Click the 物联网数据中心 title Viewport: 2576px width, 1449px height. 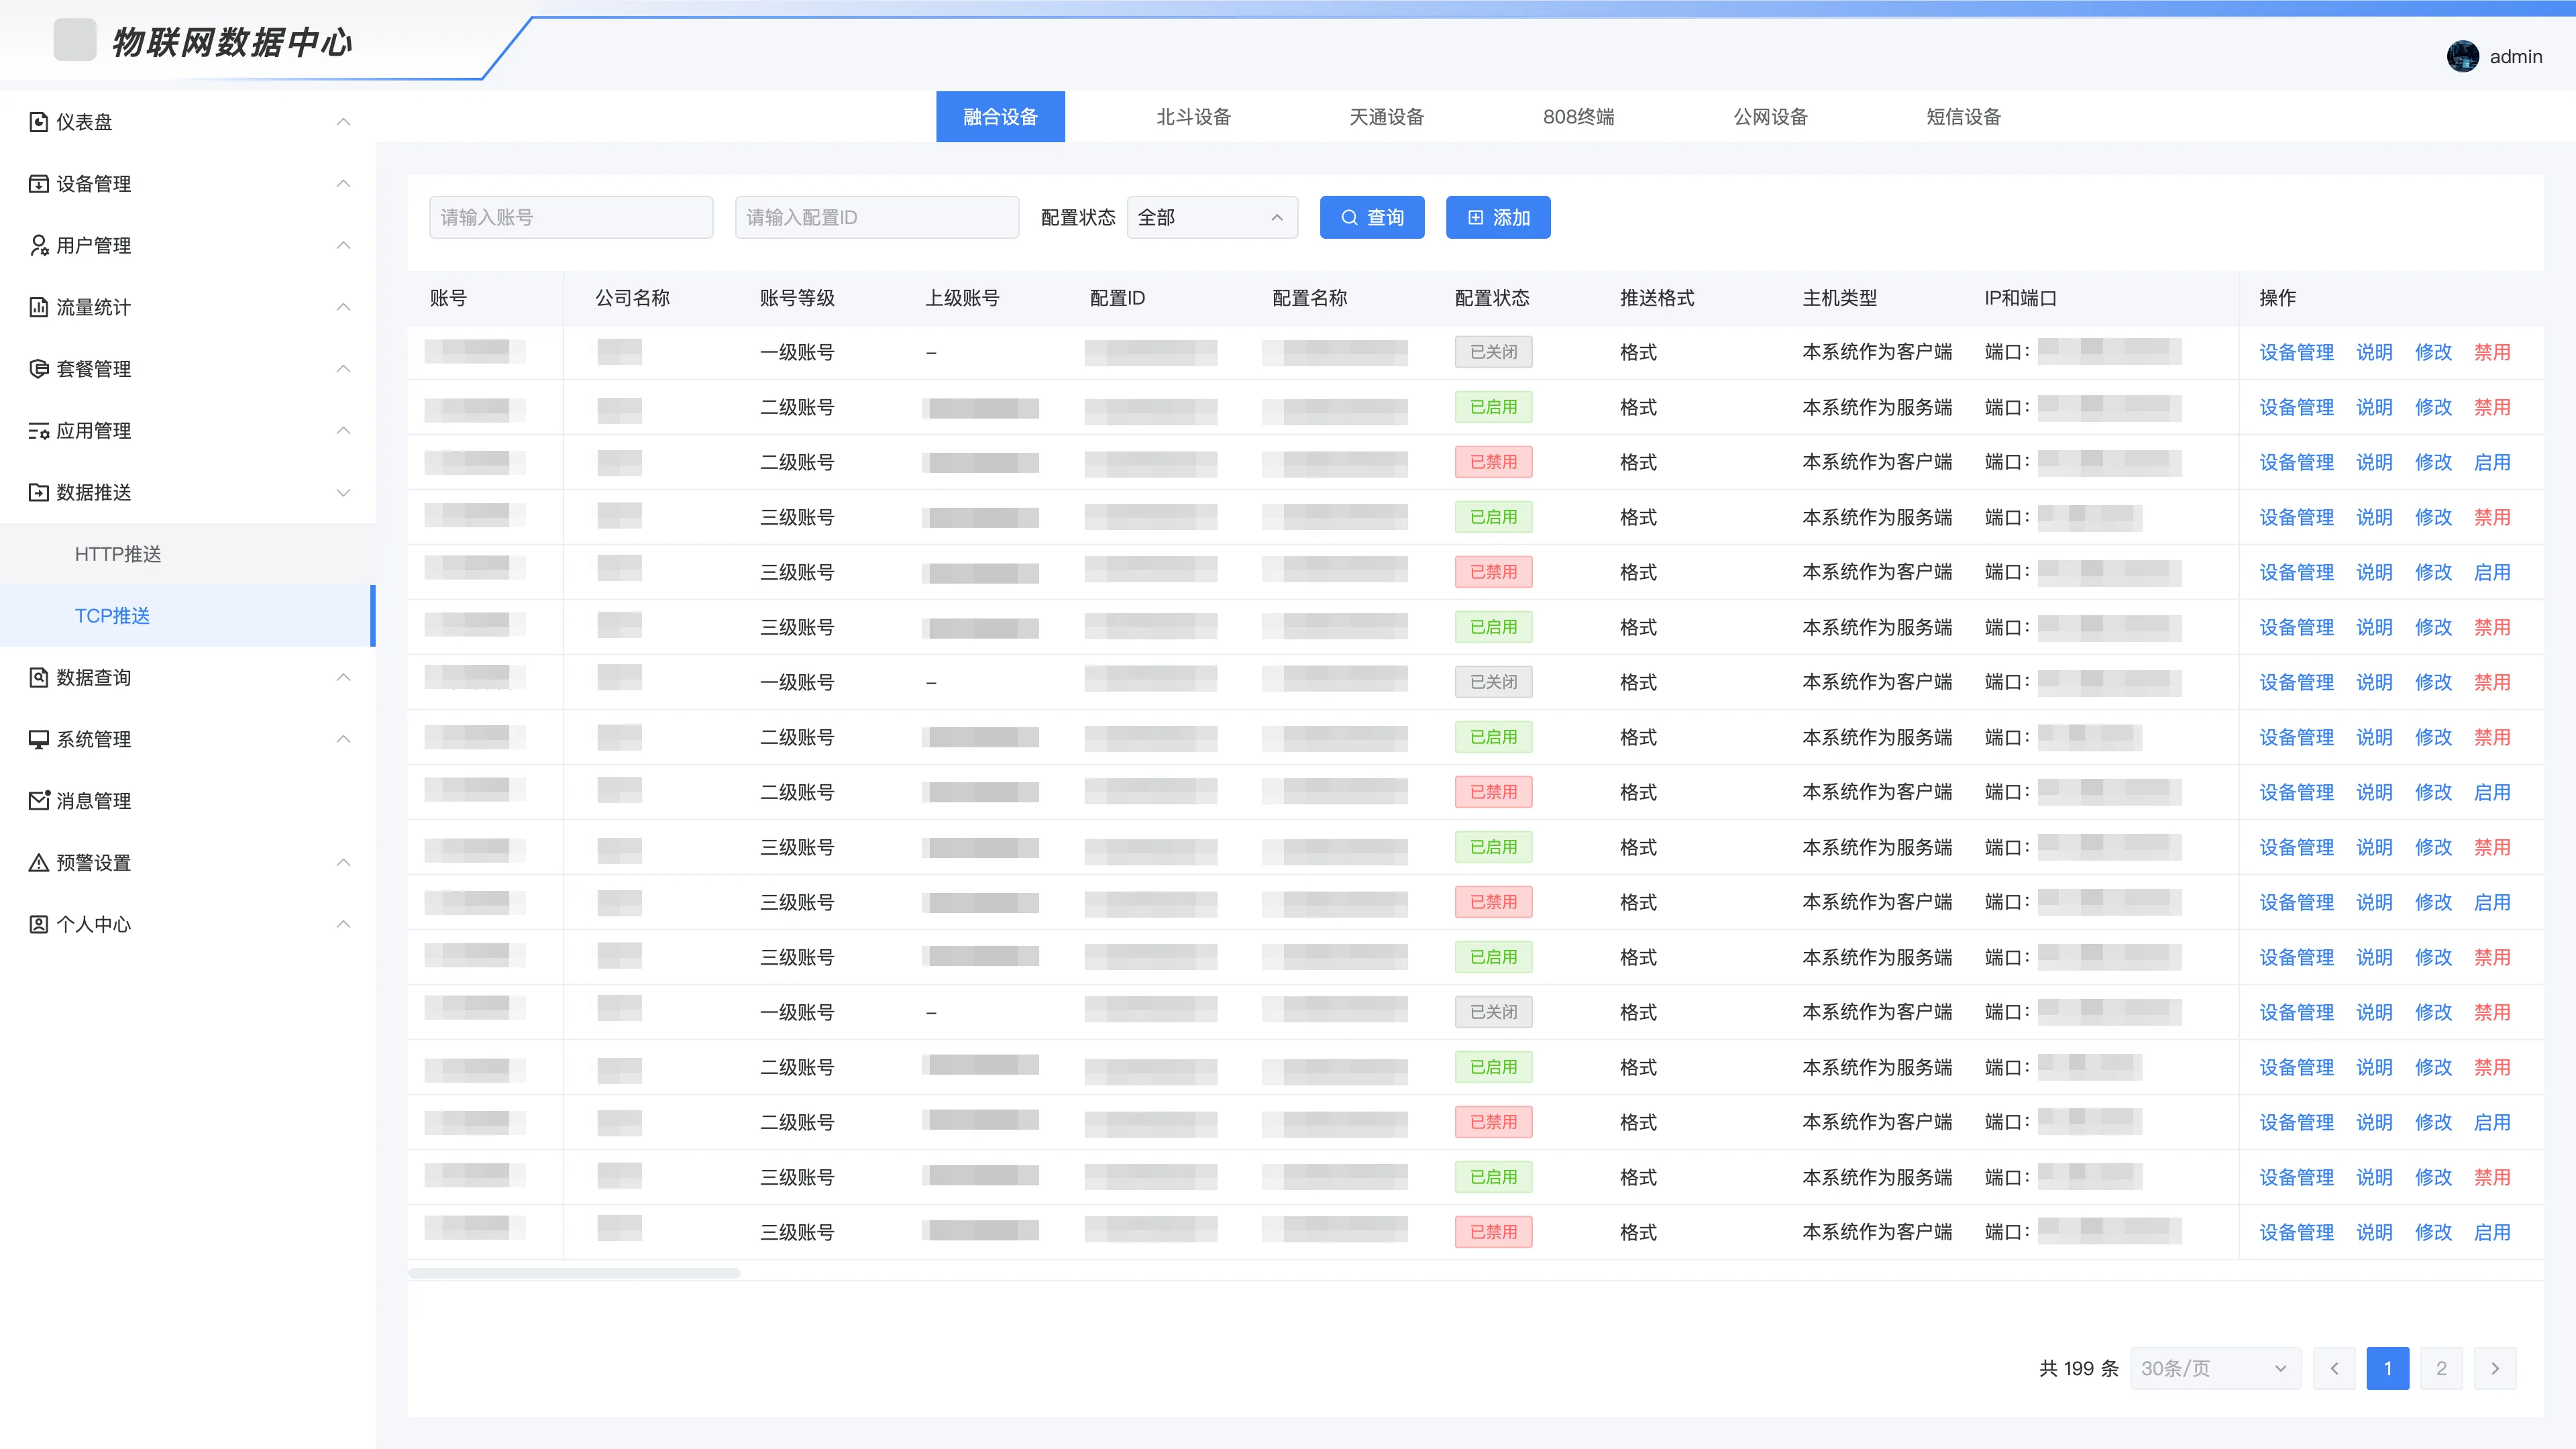232,42
